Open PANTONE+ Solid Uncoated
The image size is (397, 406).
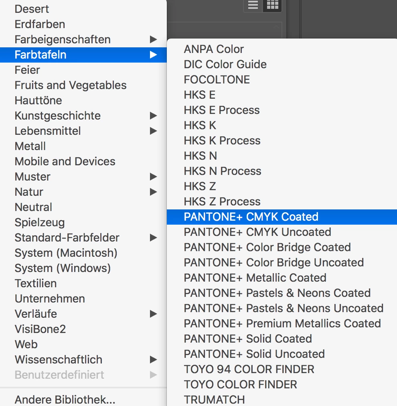point(282,355)
